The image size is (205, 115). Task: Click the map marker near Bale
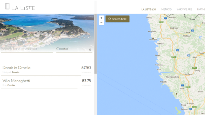click(177, 94)
